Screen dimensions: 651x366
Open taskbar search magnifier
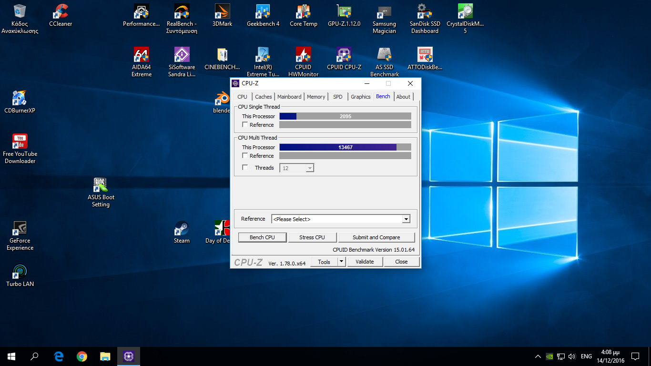coord(34,356)
